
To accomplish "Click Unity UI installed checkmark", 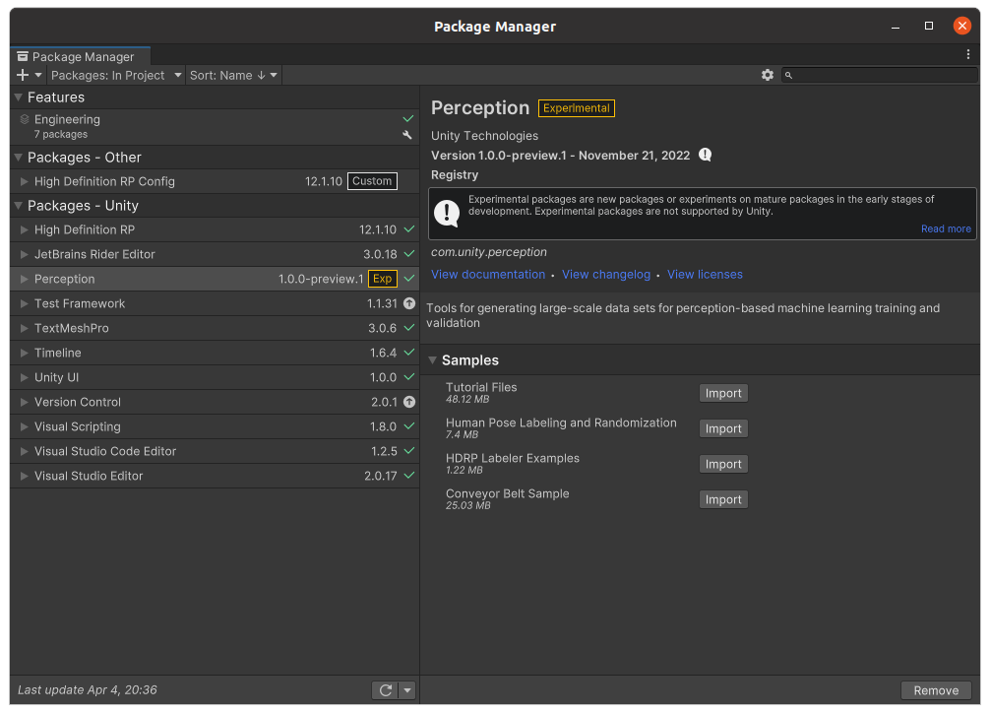I will click(x=409, y=377).
